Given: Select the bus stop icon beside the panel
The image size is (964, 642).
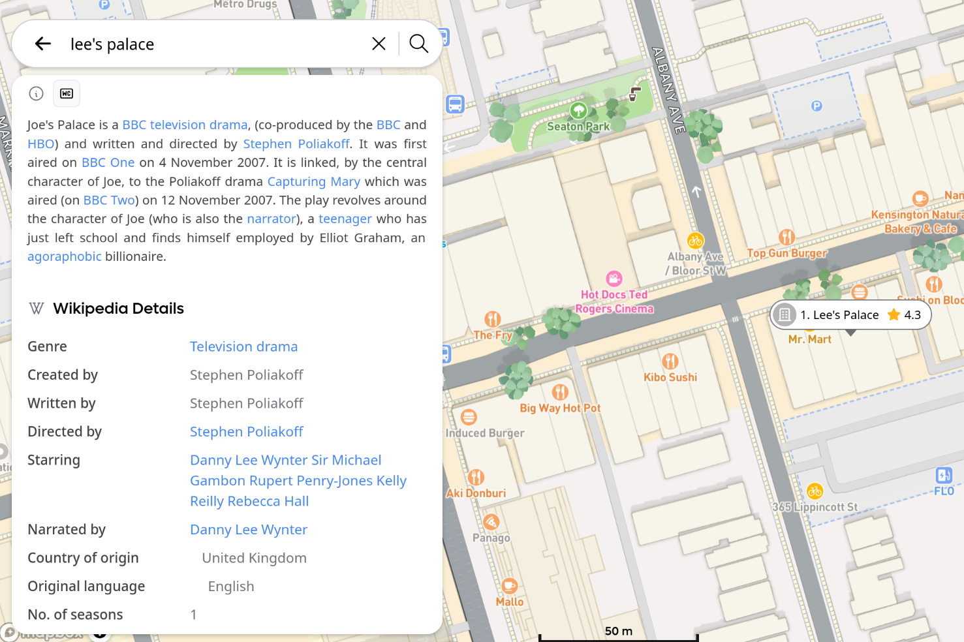Looking at the screenshot, I should pyautogui.click(x=455, y=104).
